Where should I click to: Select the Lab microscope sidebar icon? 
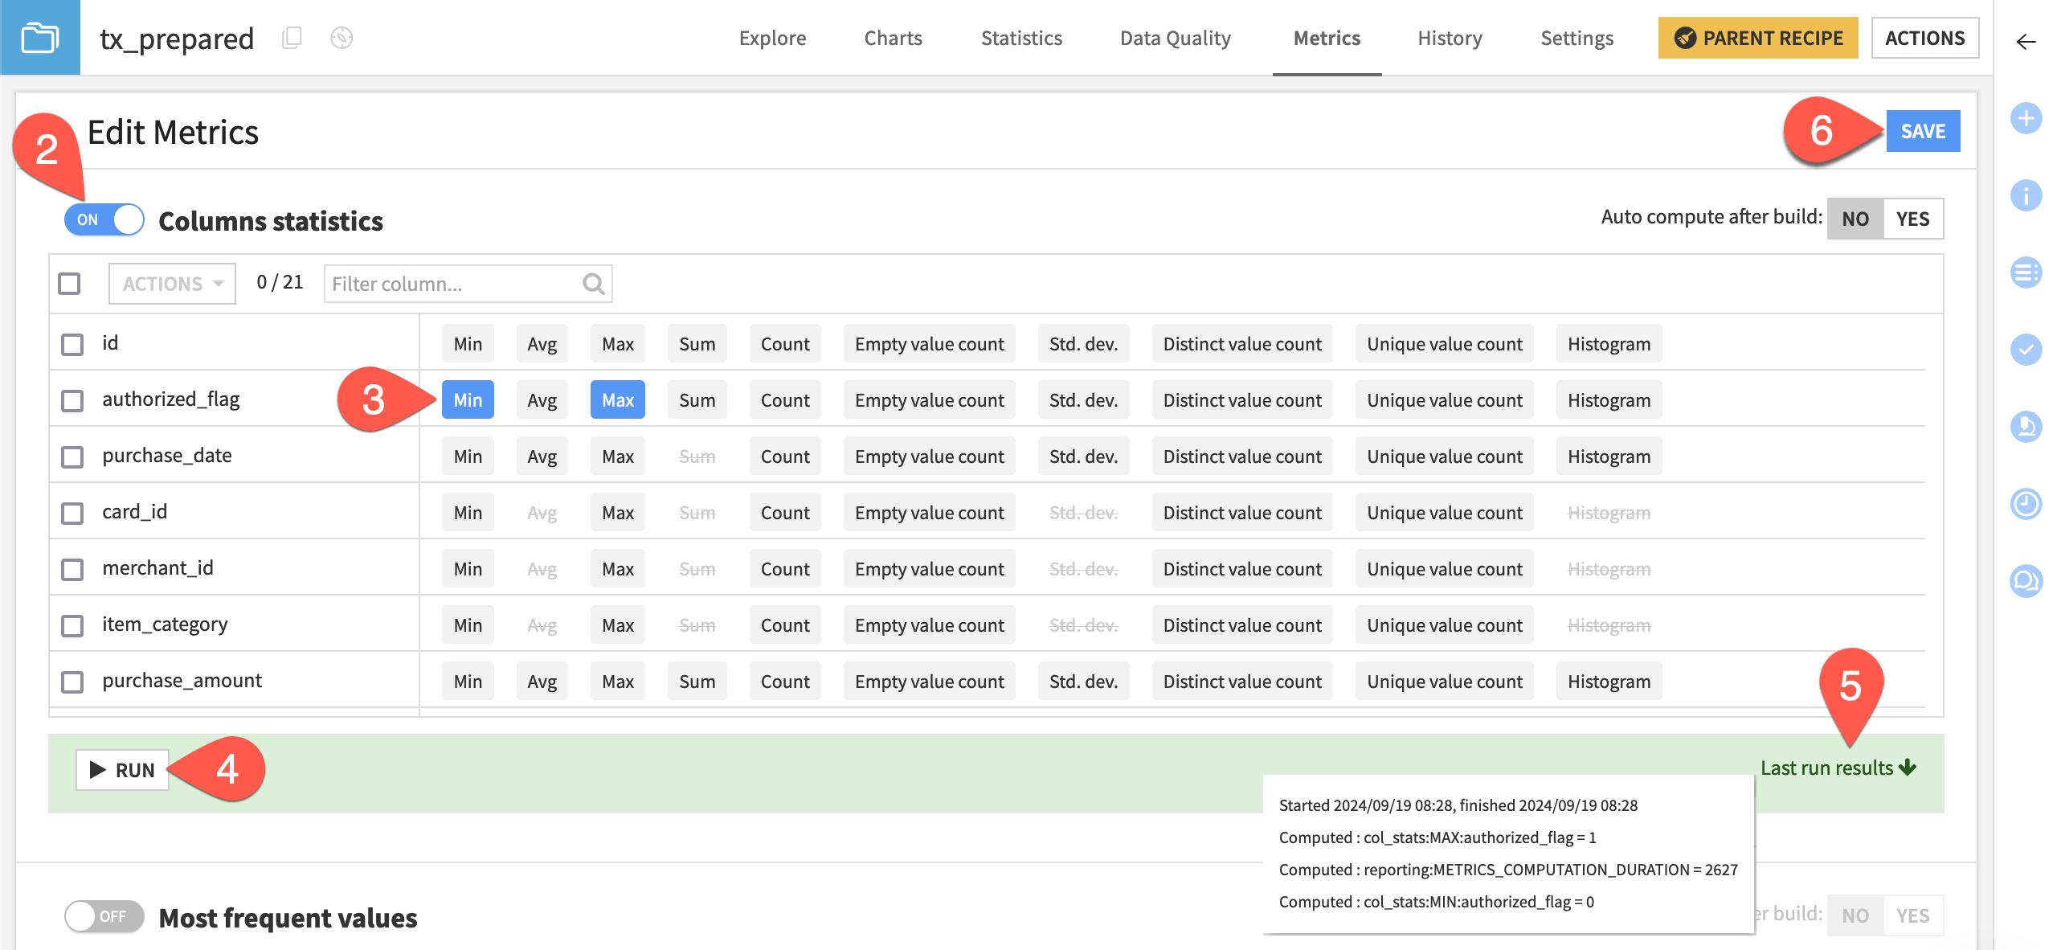2026,427
